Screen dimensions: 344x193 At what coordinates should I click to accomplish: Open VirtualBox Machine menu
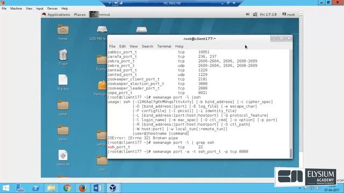tap(16, 9)
